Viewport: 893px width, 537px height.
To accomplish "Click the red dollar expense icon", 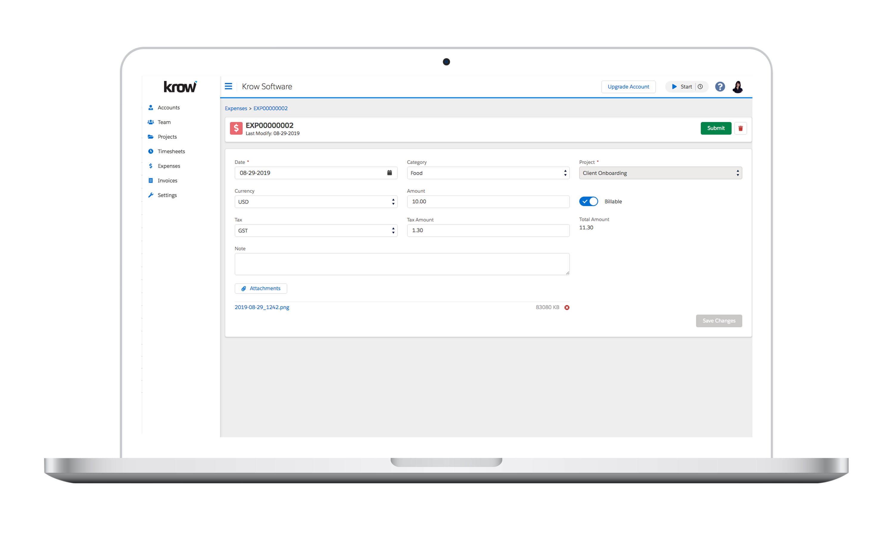I will [x=236, y=128].
